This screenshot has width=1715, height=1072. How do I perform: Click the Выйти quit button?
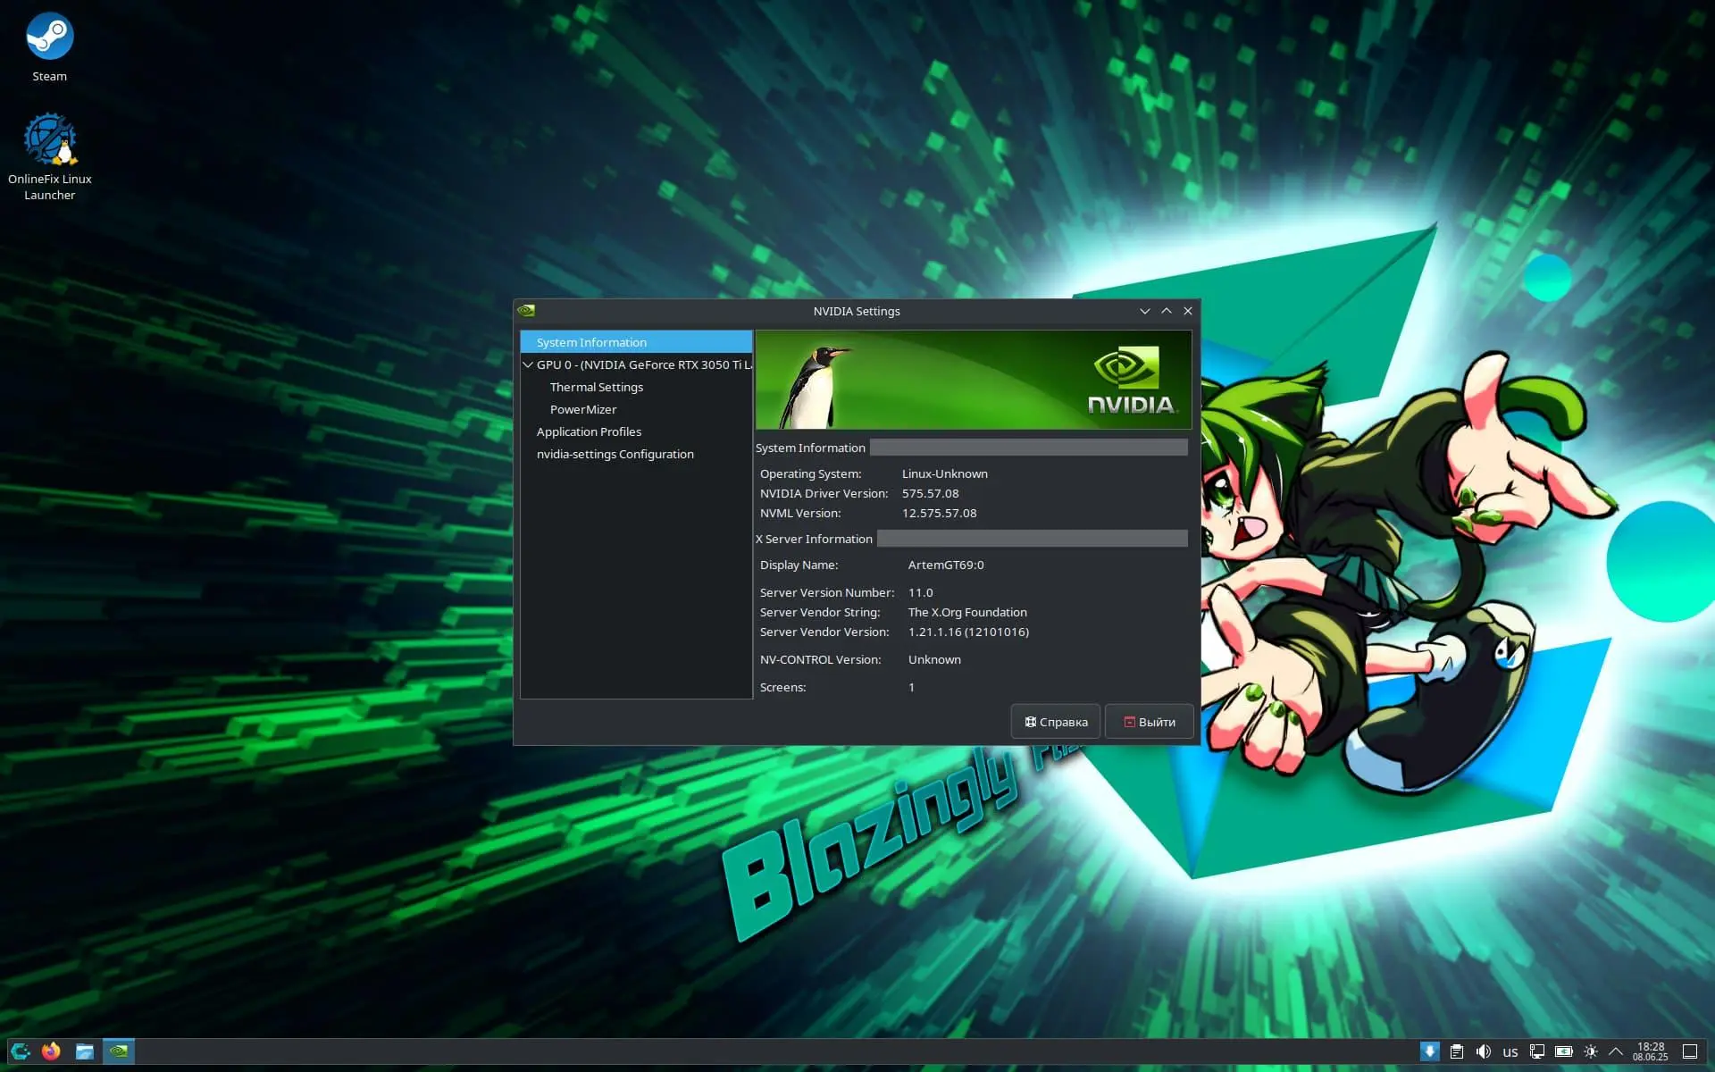1150,722
